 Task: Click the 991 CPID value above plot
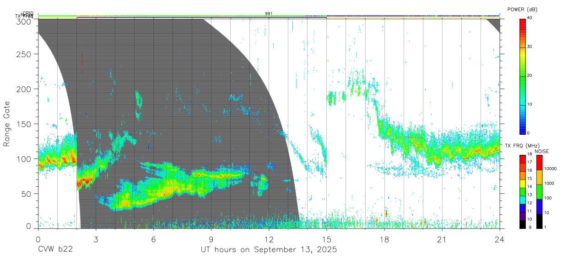(269, 14)
